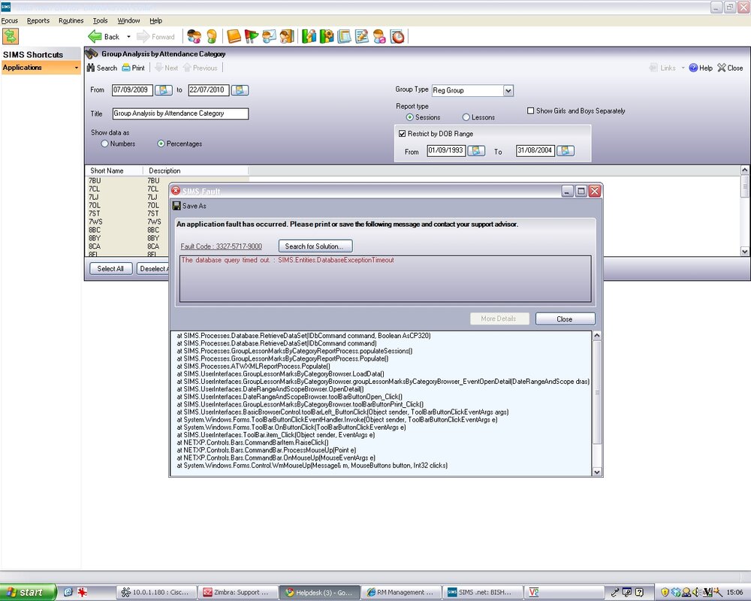Click the person with orange folder toolbar icon
751x601 pixels.
pyautogui.click(x=287, y=36)
